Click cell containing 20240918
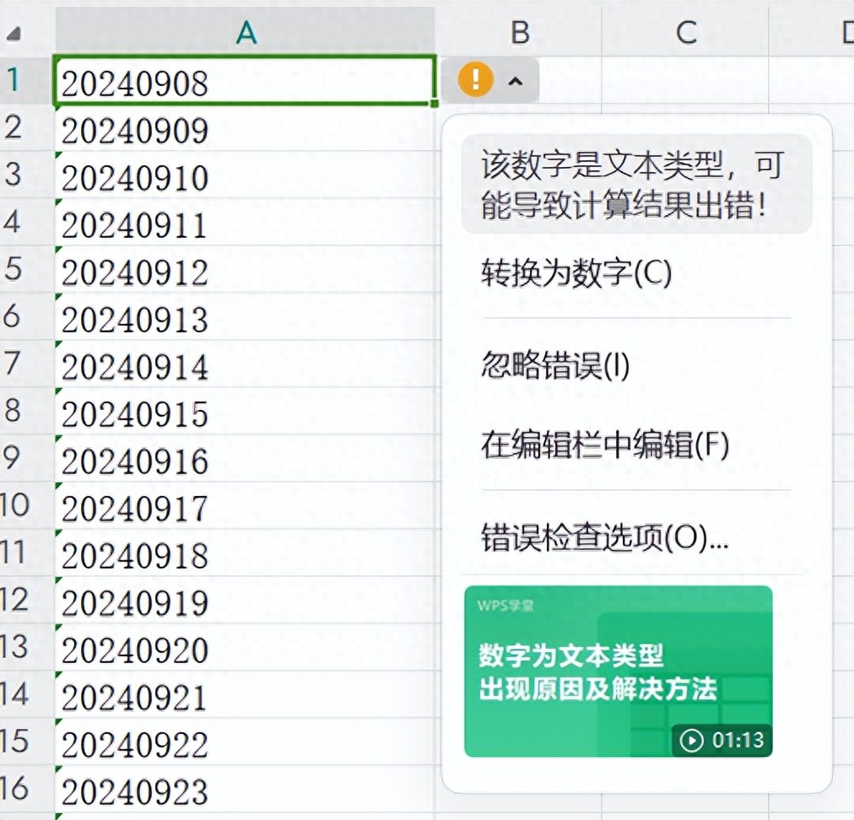Screen dimensions: 854x820 click(x=245, y=553)
